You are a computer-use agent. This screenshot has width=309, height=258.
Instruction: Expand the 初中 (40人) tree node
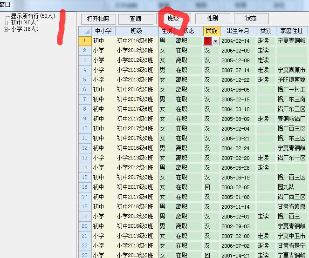[x=6, y=23]
